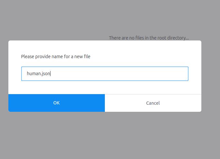
Task: Click the dimmed backdrop left of the dialog
Action: (x=4, y=77)
